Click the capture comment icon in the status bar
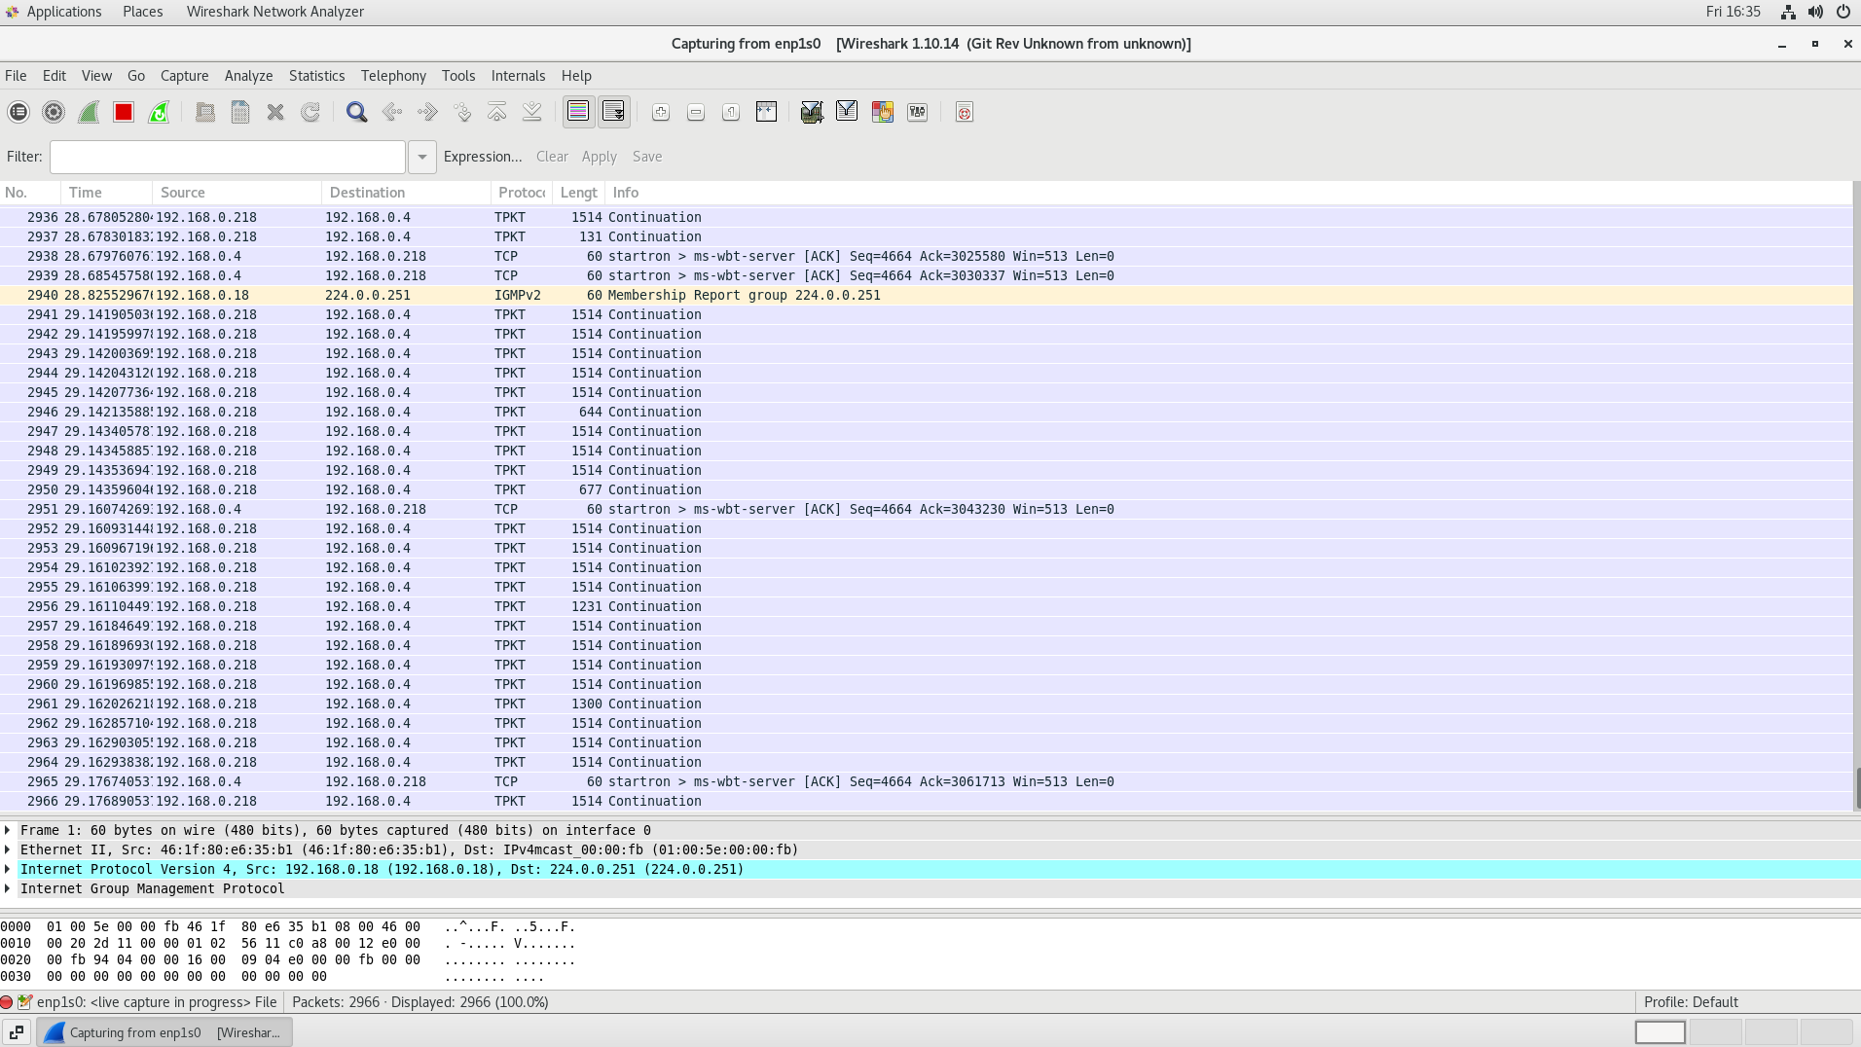Screen dimensions: 1861x1047 click(x=25, y=1002)
